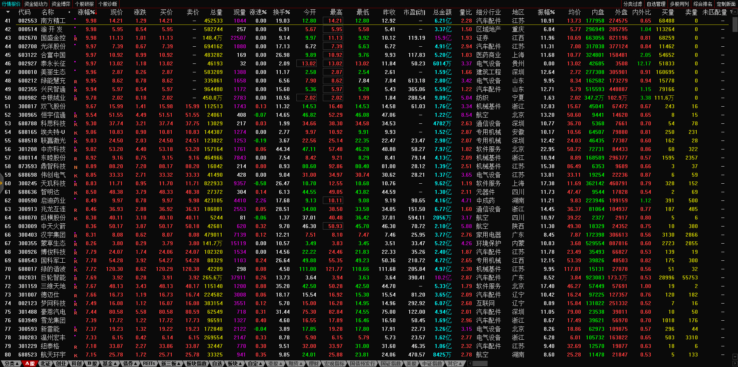Click the K marker beside 科思科技
Viewport: 738px width, 367px height.
(x=76, y=124)
